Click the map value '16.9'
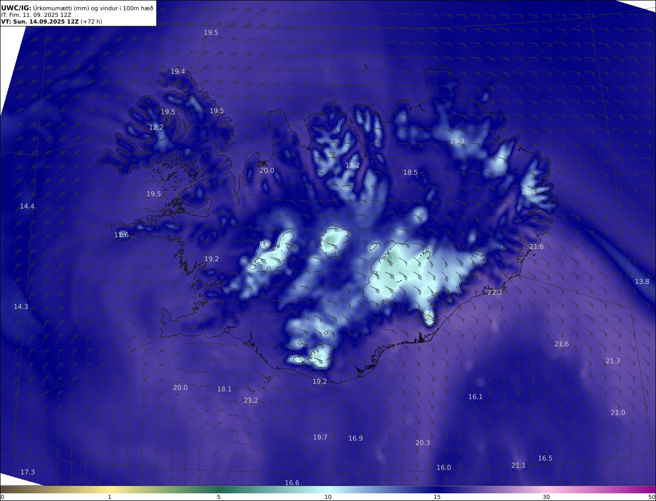This screenshot has width=656, height=501. (356, 439)
